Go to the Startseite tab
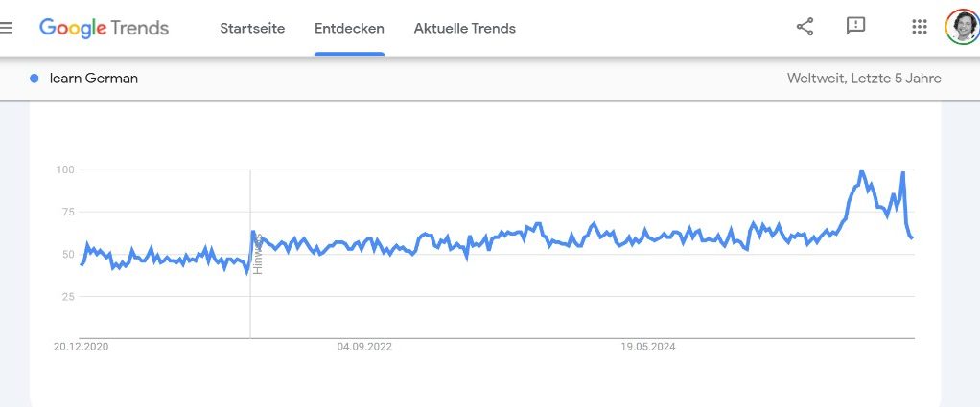980x407 pixels. tap(252, 29)
